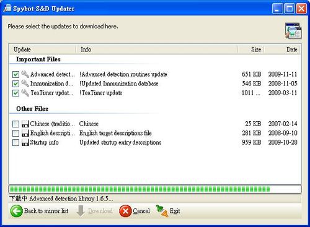Cancel the current download

point(135,211)
